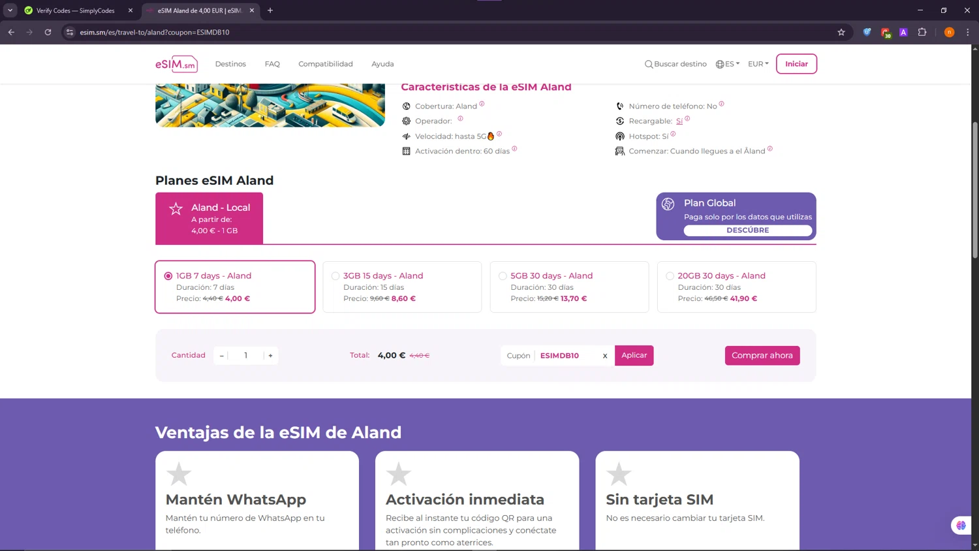Bookmark this page with star icon
The height and width of the screenshot is (551, 979).
pos(841,32)
